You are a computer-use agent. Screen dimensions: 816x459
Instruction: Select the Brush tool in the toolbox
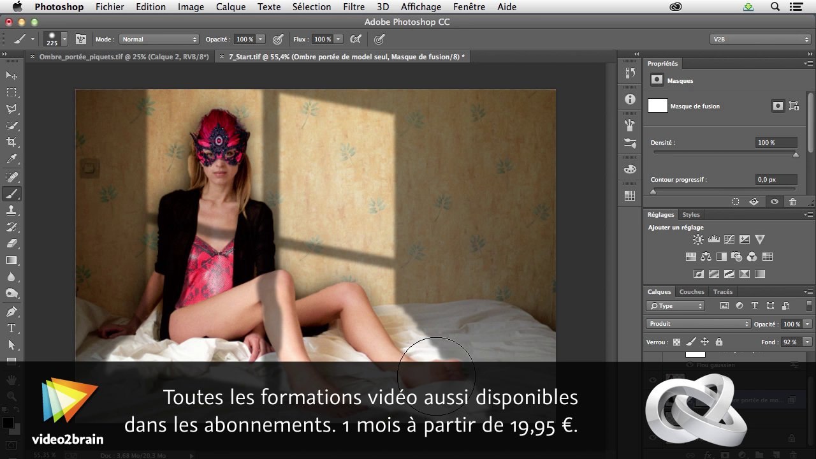click(x=11, y=194)
